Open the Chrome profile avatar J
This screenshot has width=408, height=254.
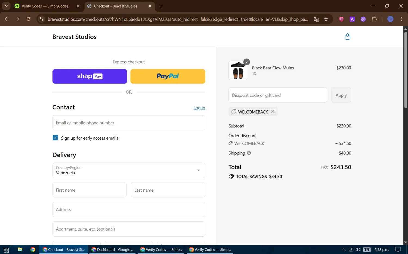[x=390, y=19]
